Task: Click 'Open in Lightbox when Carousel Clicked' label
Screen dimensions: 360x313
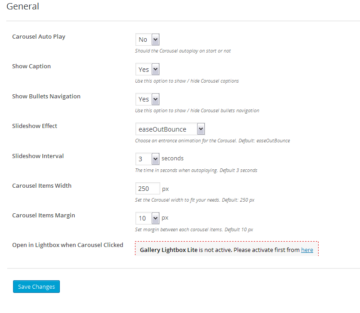Action: 68,245
